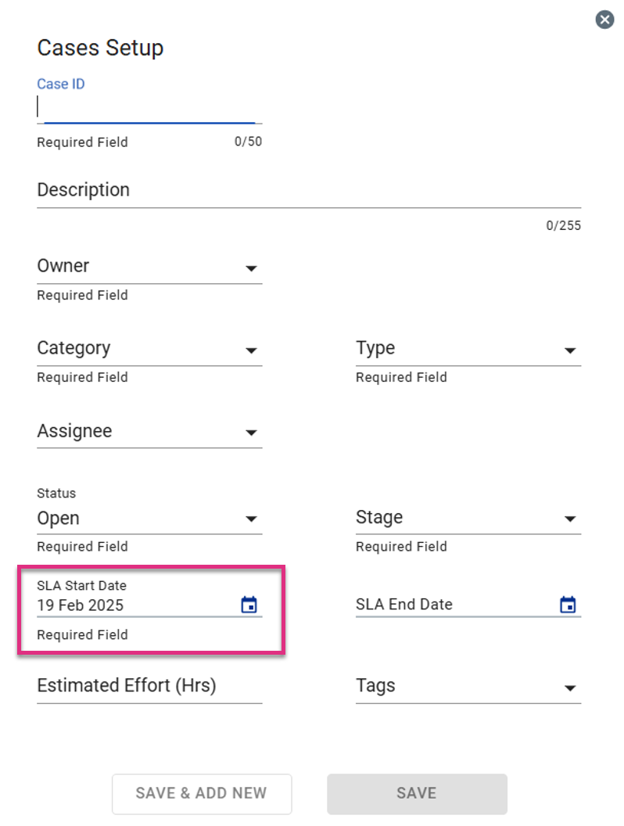Click the Owner field label
Viewport: 624px width, 826px height.
[63, 265]
